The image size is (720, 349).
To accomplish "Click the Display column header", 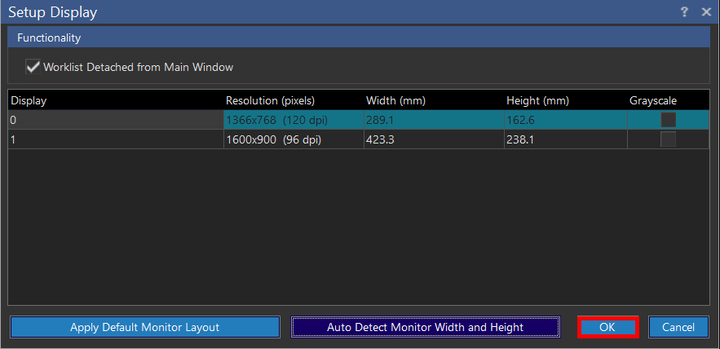I will tap(114, 100).
